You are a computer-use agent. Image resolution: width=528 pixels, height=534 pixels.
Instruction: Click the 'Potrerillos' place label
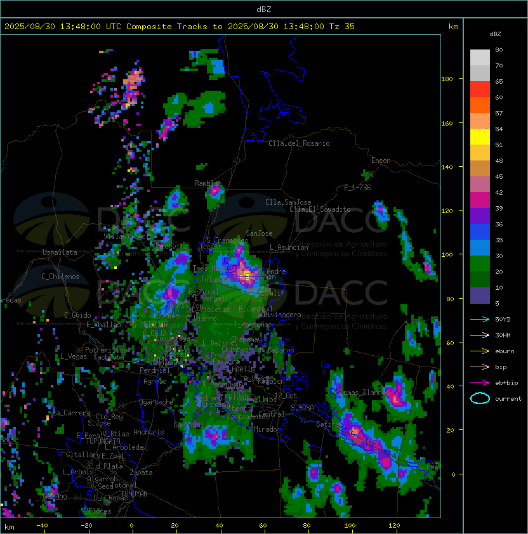tap(106, 350)
